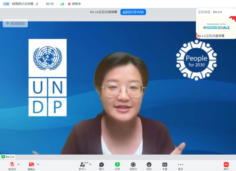Screen dimensions: 236x171
Task: Expand participants options arrow
Action: click(x=91, y=165)
